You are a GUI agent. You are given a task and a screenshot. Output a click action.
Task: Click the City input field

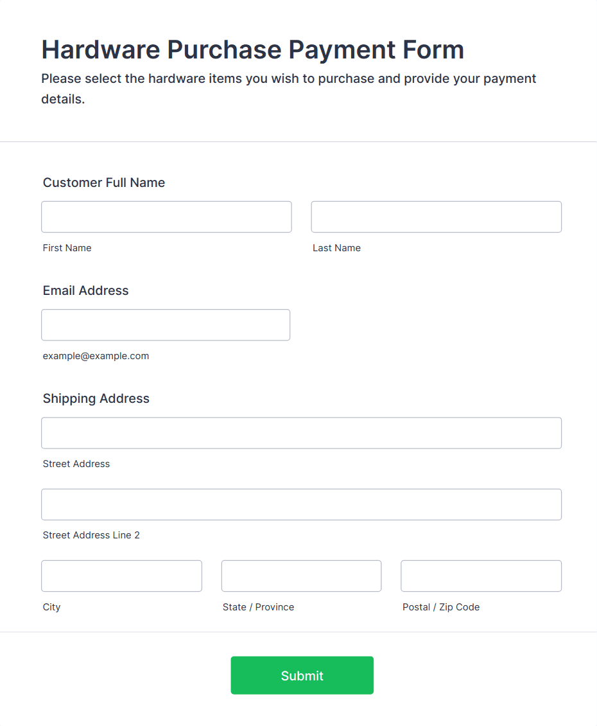tap(121, 576)
